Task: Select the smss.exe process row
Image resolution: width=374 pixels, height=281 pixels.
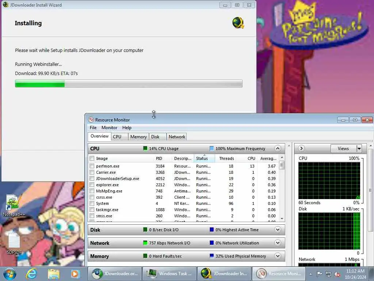Action: tap(184, 216)
